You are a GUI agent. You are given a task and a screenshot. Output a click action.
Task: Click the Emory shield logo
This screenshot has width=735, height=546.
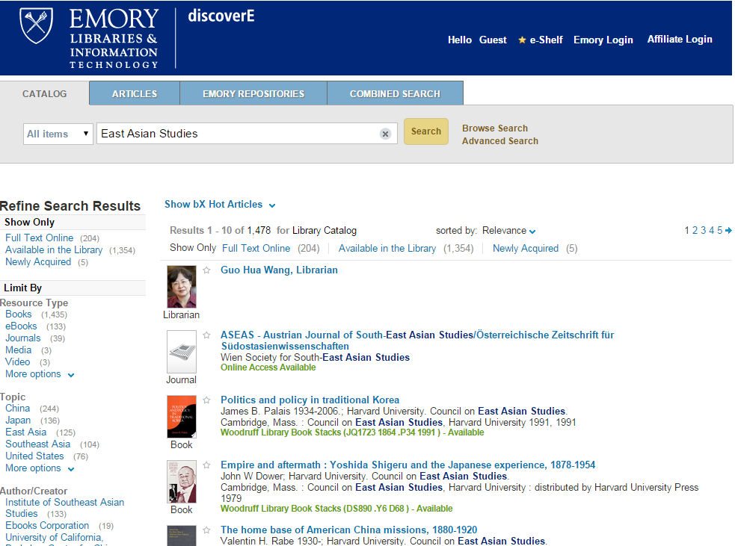click(x=36, y=25)
